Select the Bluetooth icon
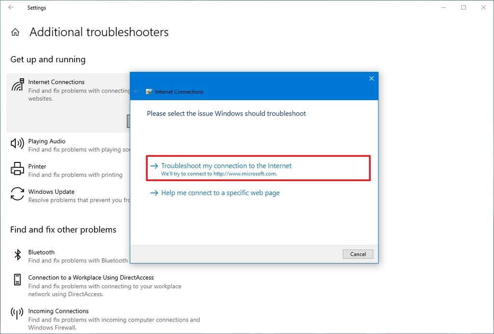 pyautogui.click(x=16, y=255)
